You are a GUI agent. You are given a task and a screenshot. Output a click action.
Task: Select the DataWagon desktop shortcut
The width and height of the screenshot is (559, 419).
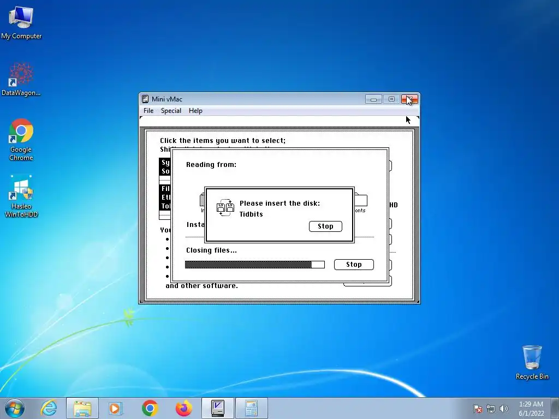[21, 79]
